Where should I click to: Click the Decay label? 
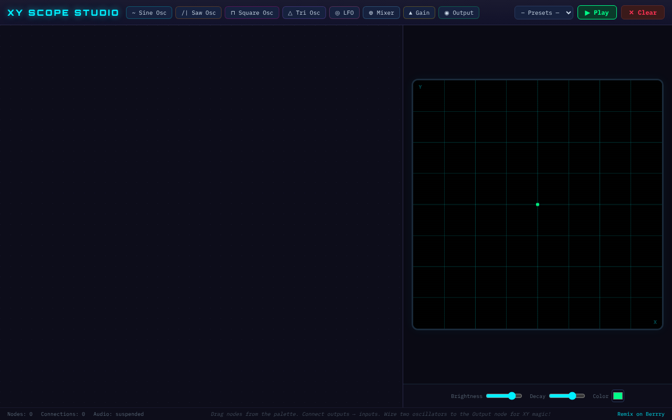coord(538,396)
